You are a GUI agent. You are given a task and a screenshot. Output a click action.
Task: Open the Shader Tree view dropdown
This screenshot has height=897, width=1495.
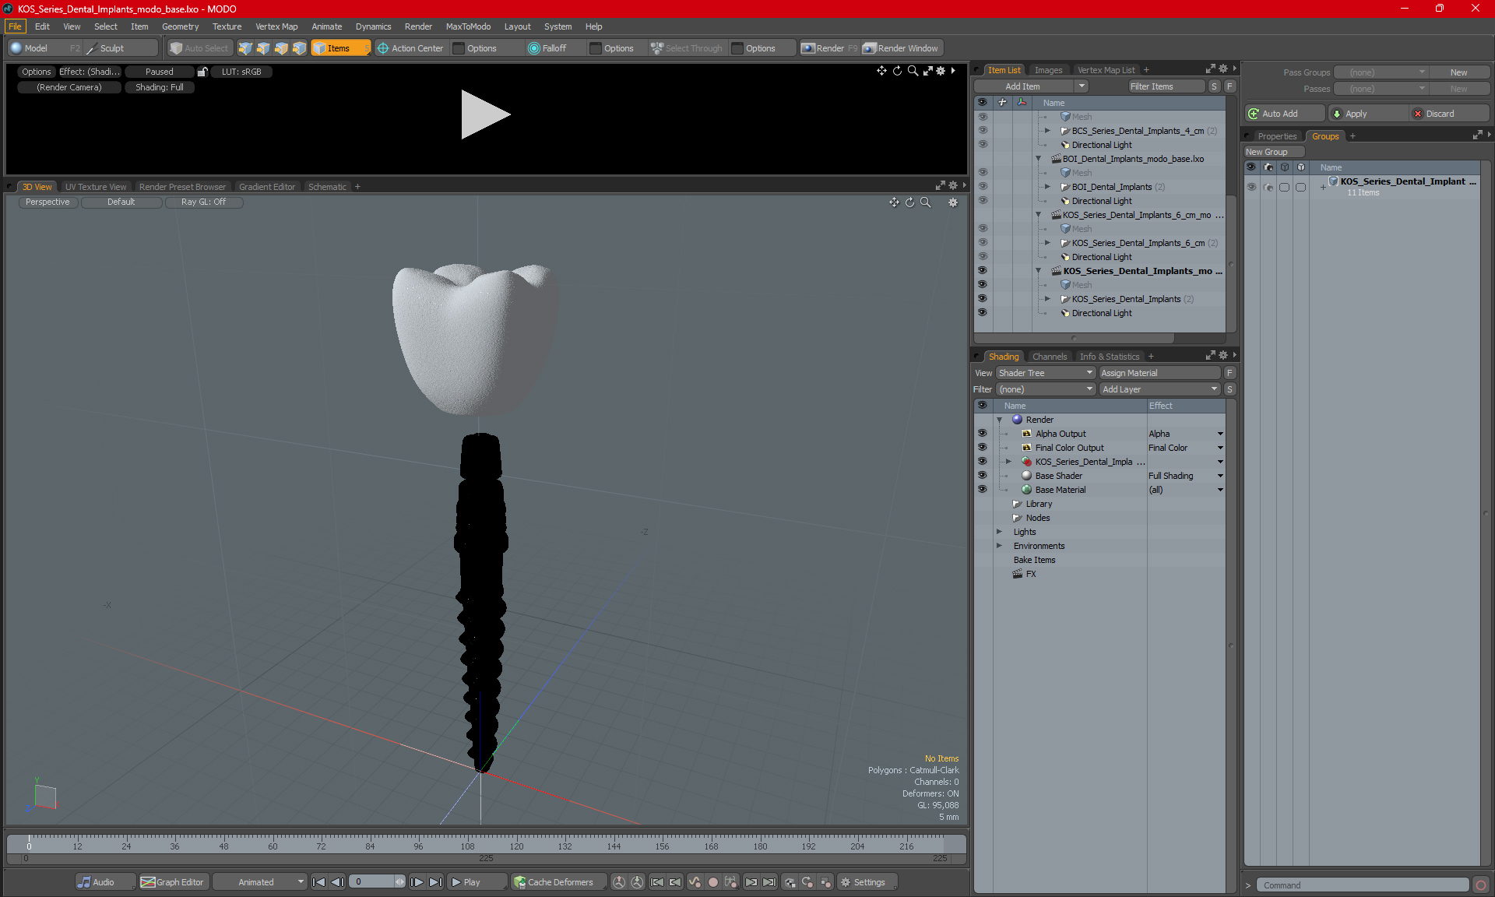coord(1046,373)
